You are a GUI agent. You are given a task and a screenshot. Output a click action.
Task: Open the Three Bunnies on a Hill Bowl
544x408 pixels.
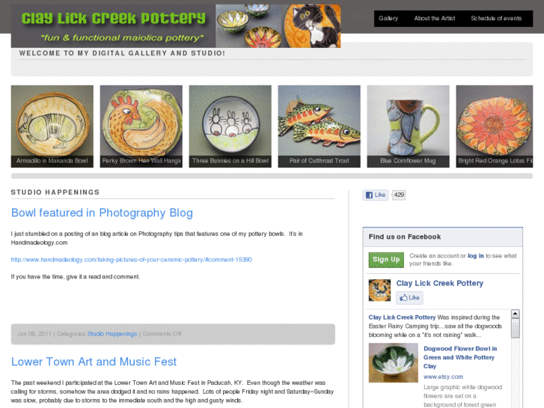pyautogui.click(x=230, y=127)
